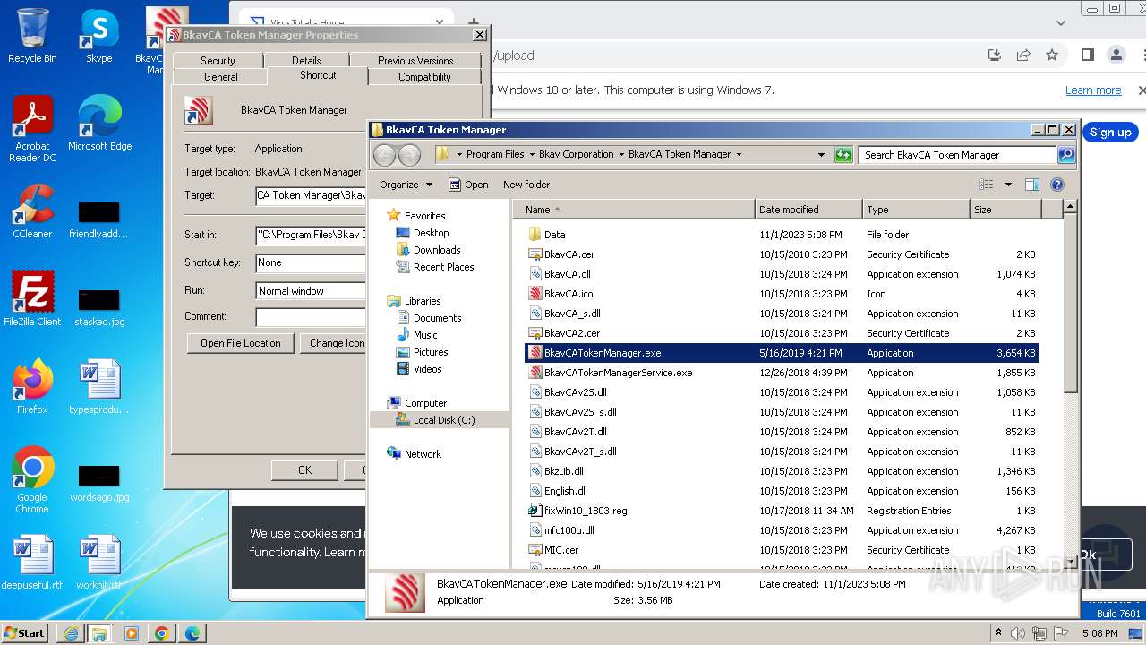Click Explorer back navigation arrow

[x=384, y=155]
